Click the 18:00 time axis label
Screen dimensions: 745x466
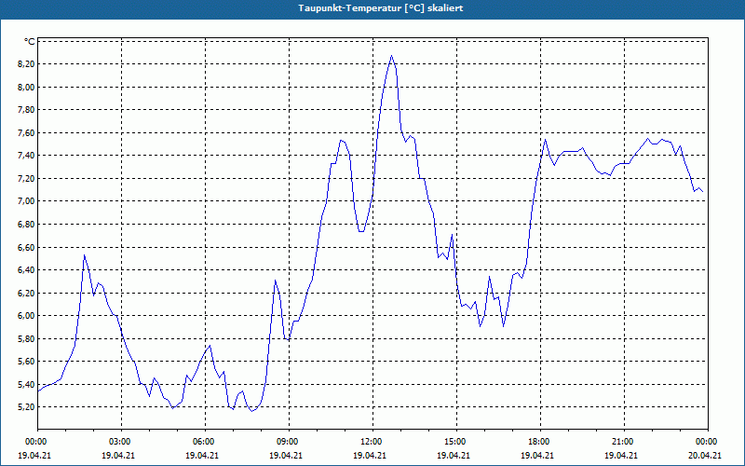click(x=540, y=442)
